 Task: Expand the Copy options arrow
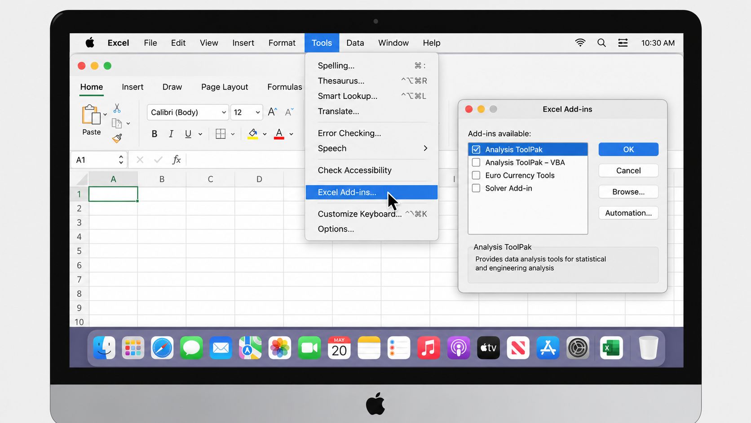tap(128, 123)
